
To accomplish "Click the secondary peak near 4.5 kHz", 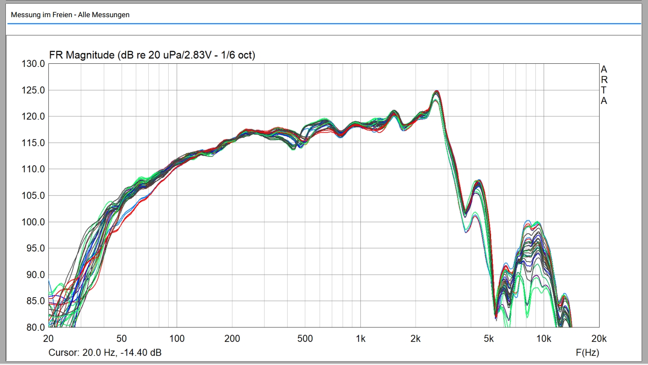I will [478, 181].
